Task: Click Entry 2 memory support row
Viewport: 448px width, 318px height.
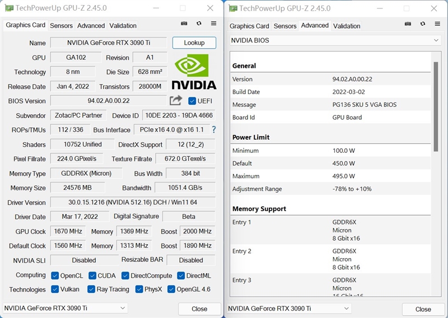Action: pos(330,259)
